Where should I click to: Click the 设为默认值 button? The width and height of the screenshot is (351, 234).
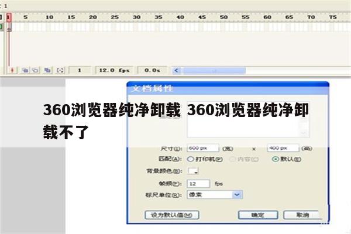point(171,215)
